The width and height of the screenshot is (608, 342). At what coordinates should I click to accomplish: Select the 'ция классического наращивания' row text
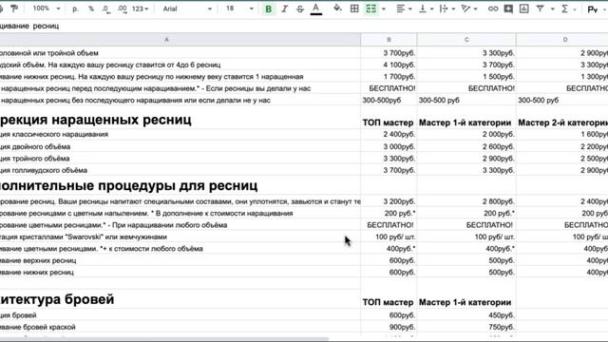54,135
